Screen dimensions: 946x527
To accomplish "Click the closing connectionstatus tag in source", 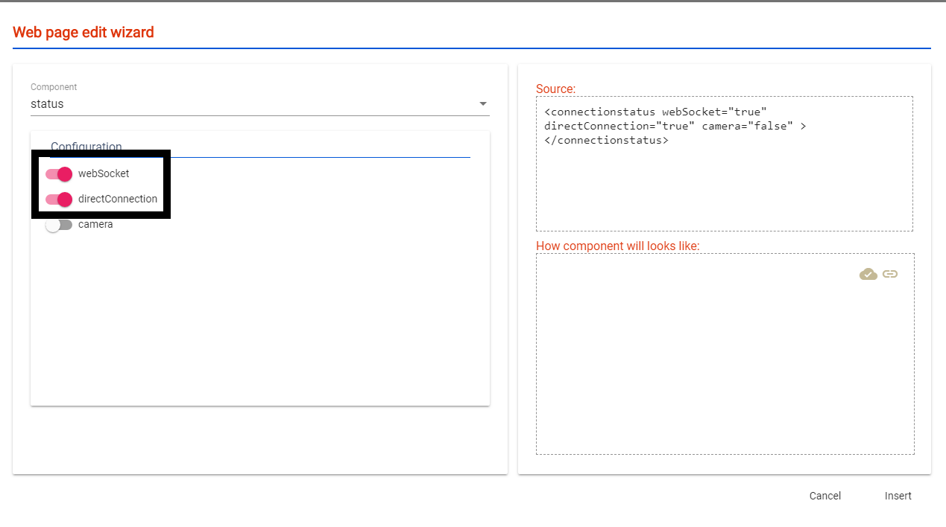I will point(606,140).
